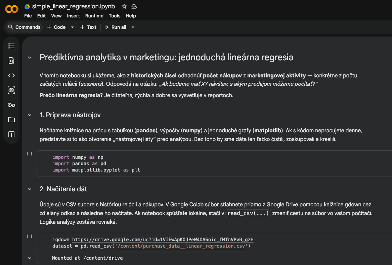Screen dimensions: 392x265
Task: Collapse the 'Prediktívna analytika v marketingu' section
Action: coord(30,57)
